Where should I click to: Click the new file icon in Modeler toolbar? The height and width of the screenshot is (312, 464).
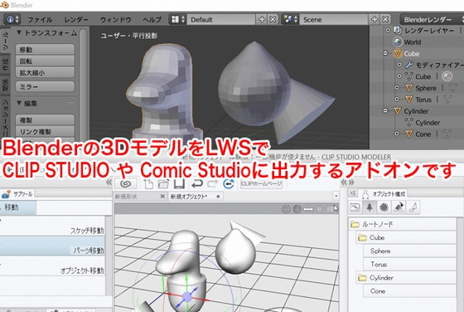[148, 184]
